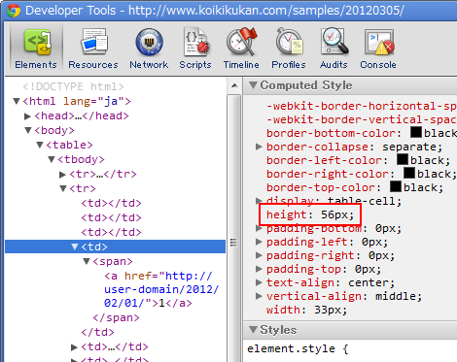Click border-bottom-color black swatch
Viewport: 457px width, 362px height.
[416, 132]
